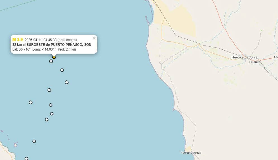Click the Puerto Libertad town label
This screenshot has width=278, height=160.
pos(191,152)
